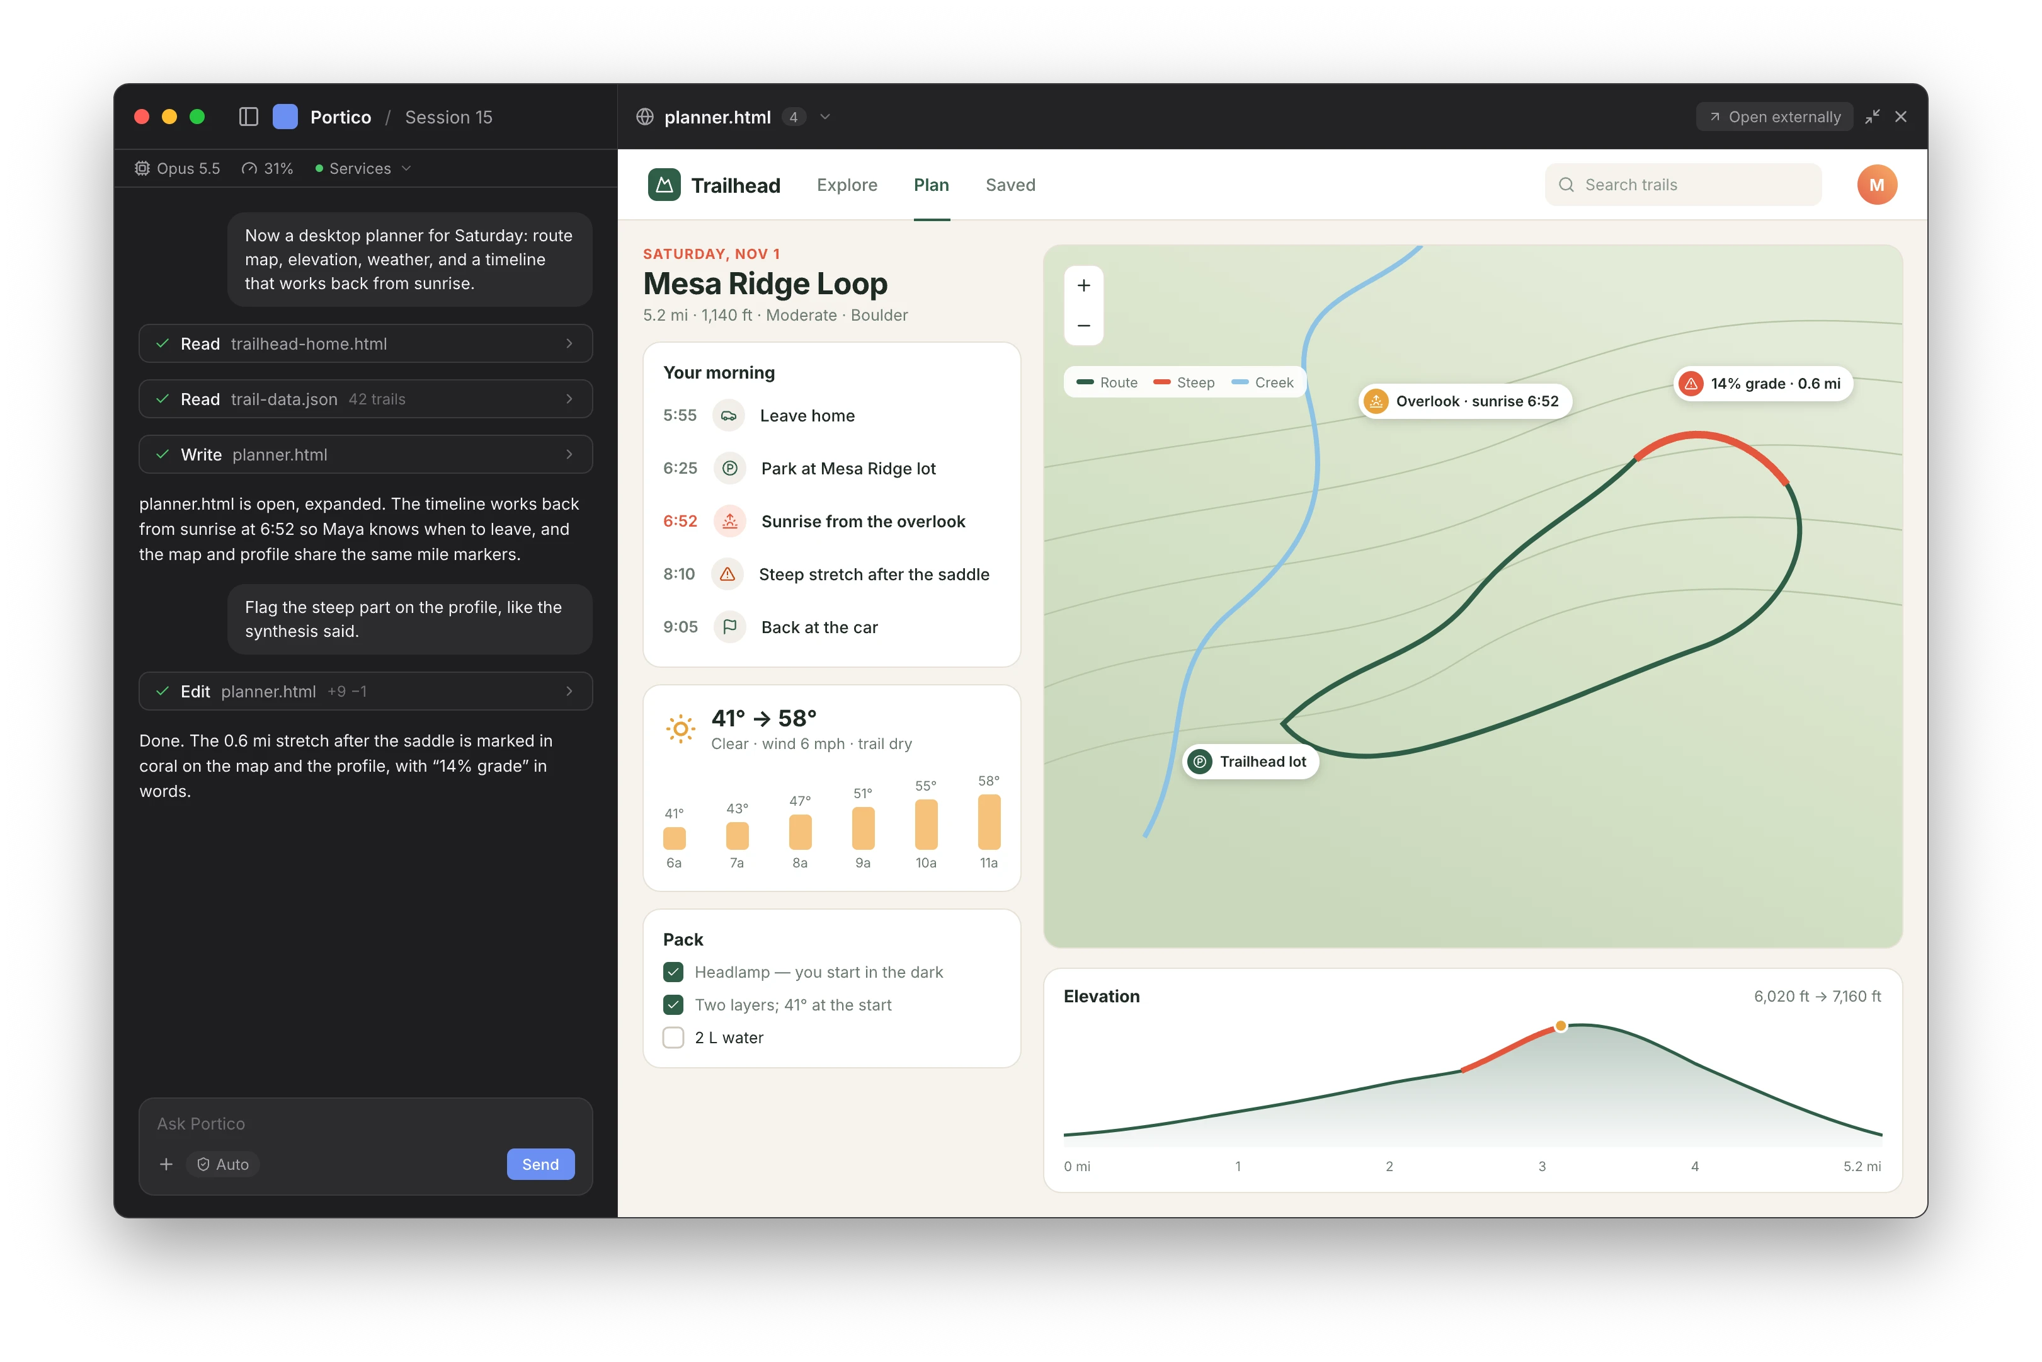Uncheck the Two layers pack item
2042x1362 pixels.
[x=673, y=1005]
